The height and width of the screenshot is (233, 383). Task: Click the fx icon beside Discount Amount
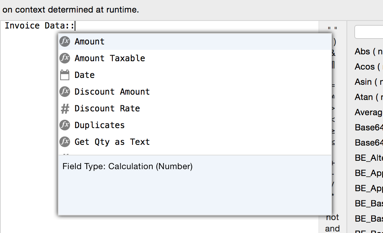65,92
